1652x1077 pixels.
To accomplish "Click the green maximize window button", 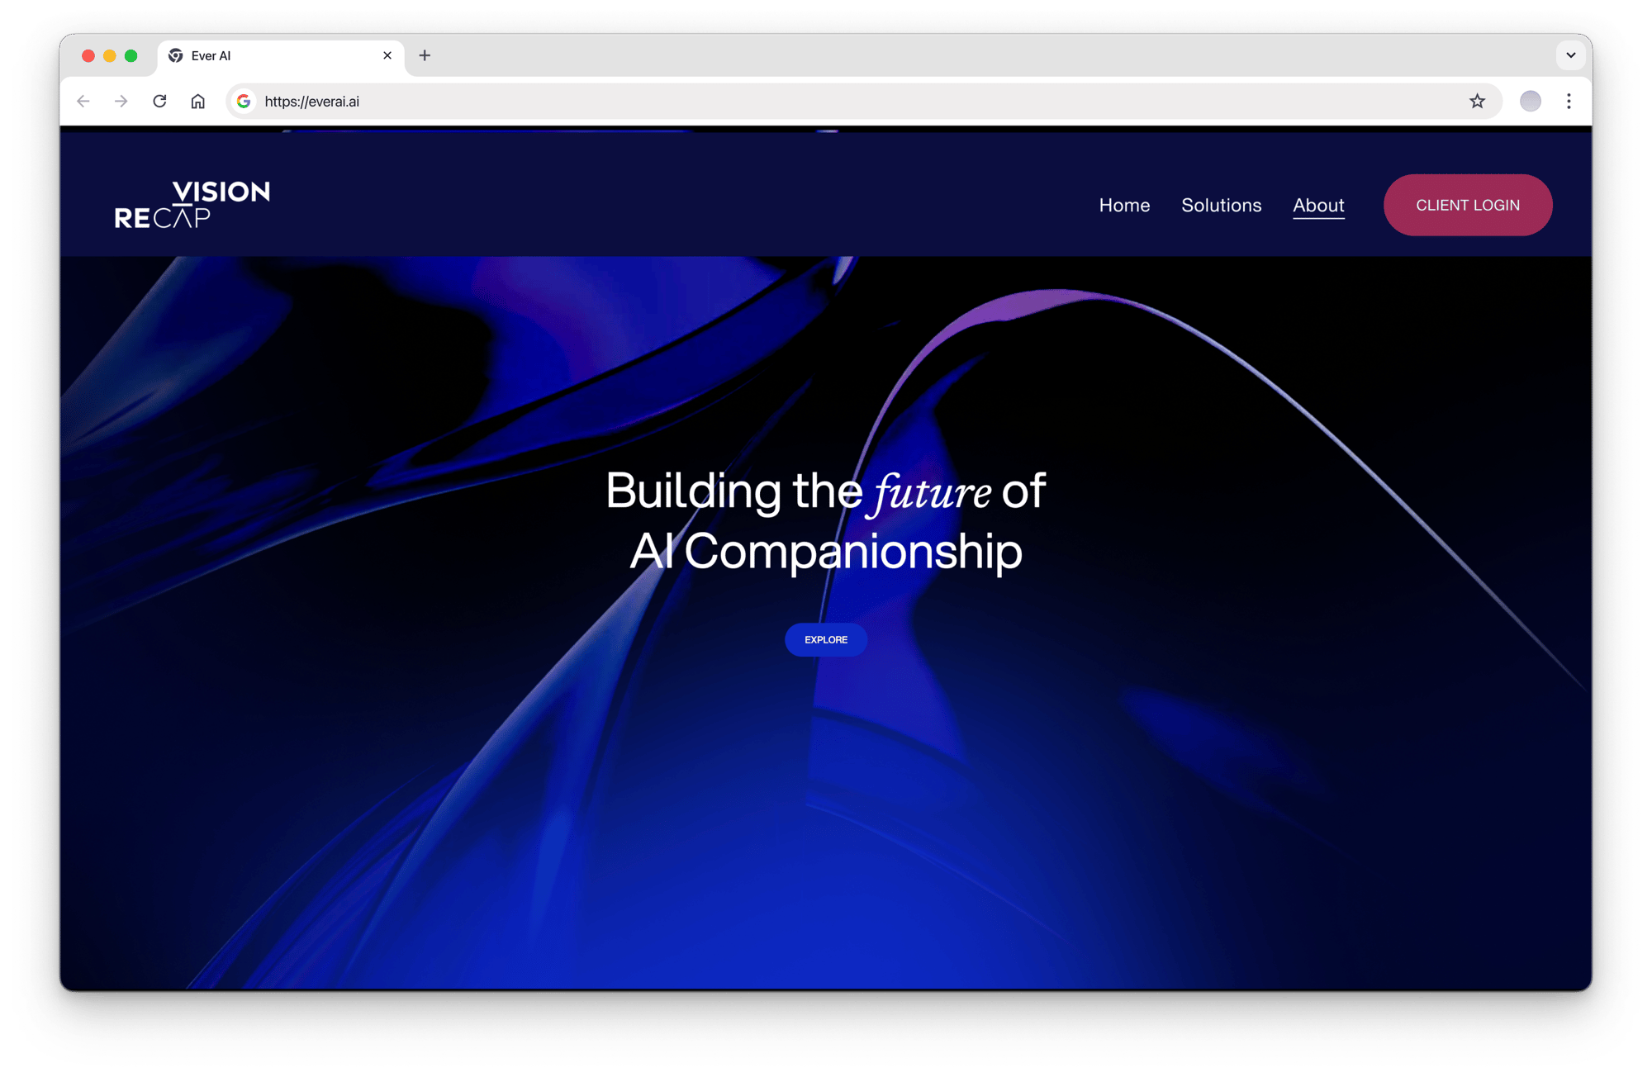I will pyautogui.click(x=131, y=55).
